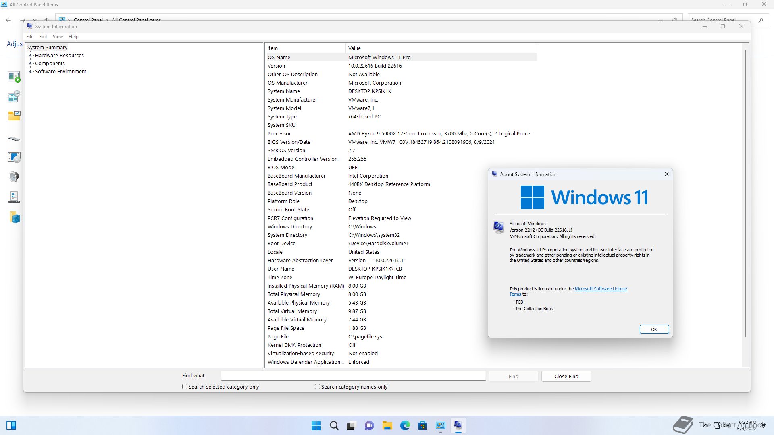
Task: Launch Microsoft Edge from taskbar
Action: (405, 425)
